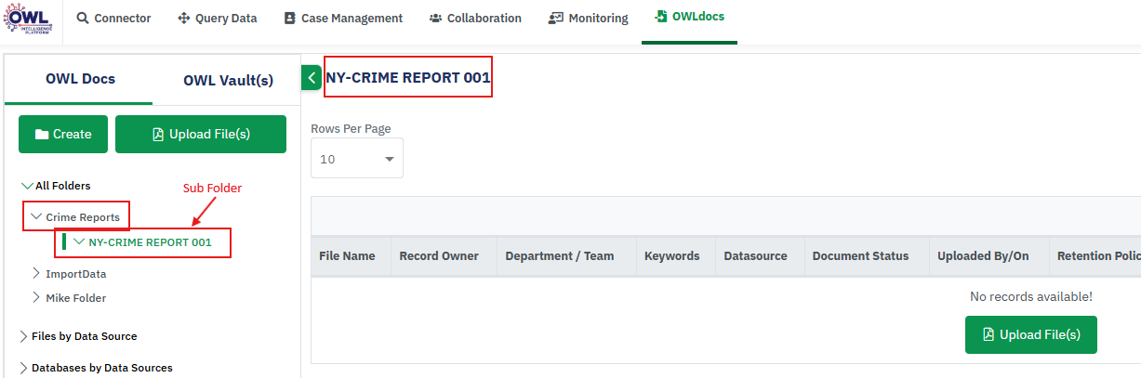Open the Rows Per Page dropdown
This screenshot has height=378, width=1141.
pyautogui.click(x=357, y=159)
